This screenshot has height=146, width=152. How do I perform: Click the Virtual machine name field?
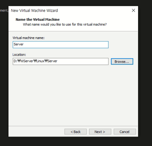pos(61,45)
